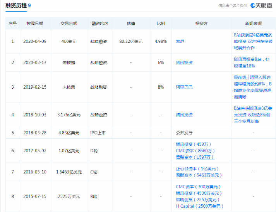Open 启明创投（225万美元）investor link
This screenshot has width=276, height=212.
[198, 200]
